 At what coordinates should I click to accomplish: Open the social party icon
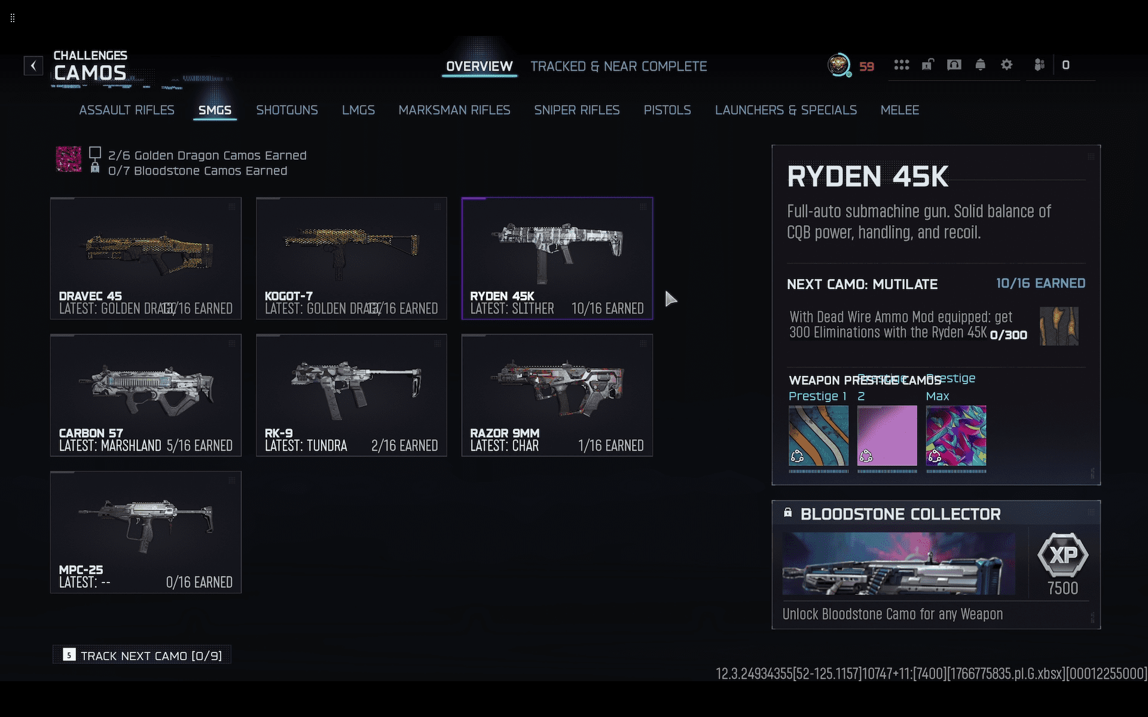[1039, 65]
